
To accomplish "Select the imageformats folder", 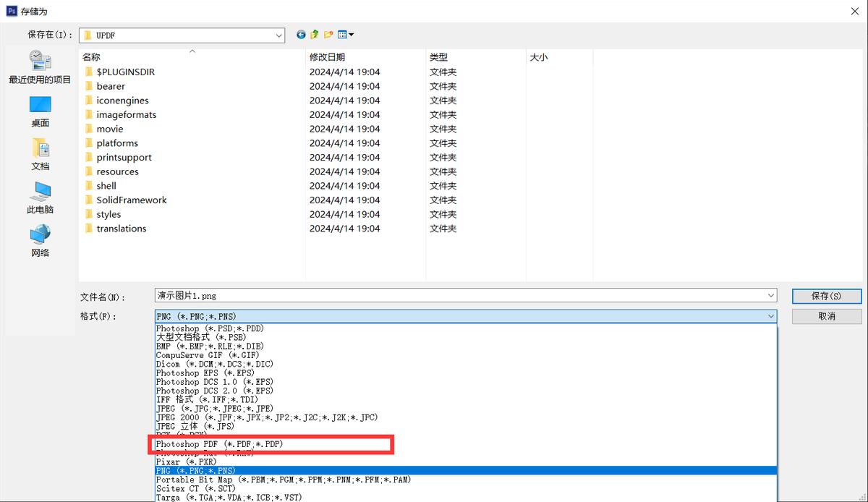I will click(119, 114).
